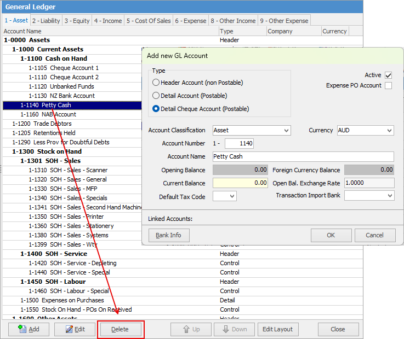Select the 1-1360 SOH - Sales - Stationery row
Image resolution: width=404 pixels, height=339 pixels.
coord(72,226)
